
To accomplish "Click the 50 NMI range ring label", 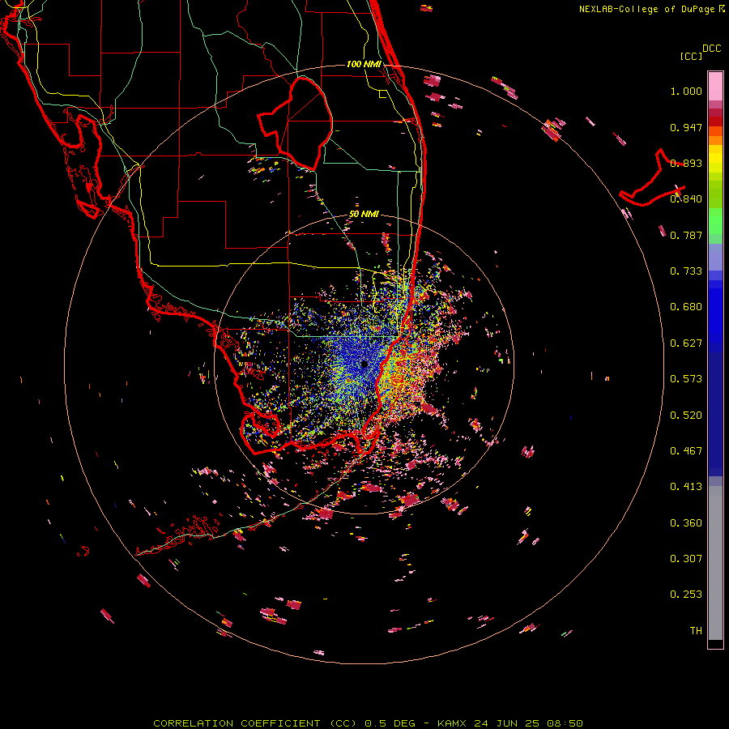I will point(364,215).
